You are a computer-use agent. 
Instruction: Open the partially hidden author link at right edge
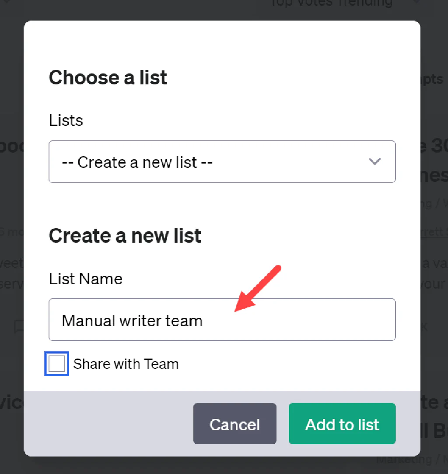(x=434, y=232)
